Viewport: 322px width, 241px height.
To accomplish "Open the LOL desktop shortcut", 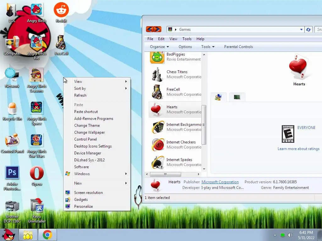I will point(12,13).
